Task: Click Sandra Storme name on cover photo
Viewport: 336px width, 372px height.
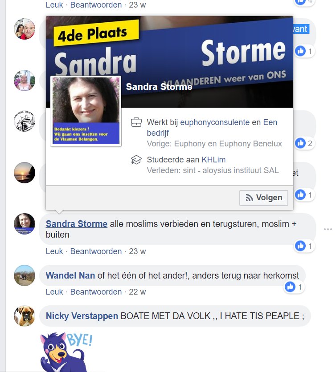Action: (159, 87)
